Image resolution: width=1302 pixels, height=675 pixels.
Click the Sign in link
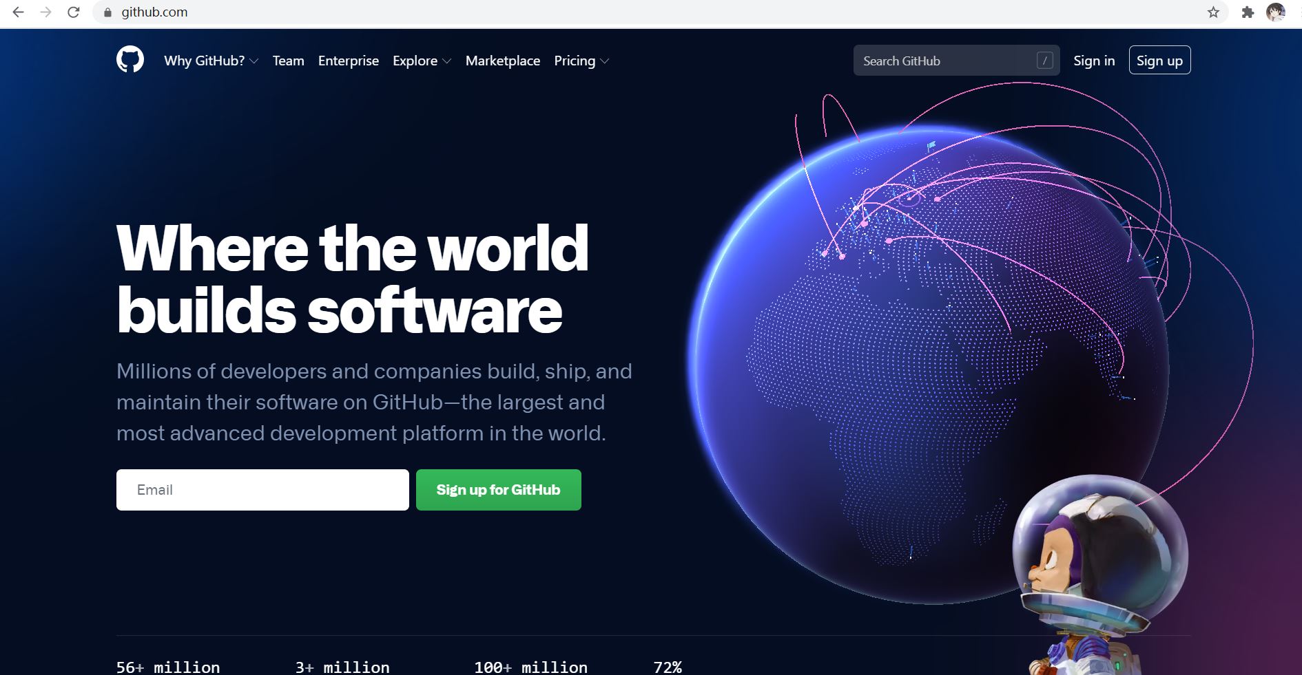(1093, 61)
